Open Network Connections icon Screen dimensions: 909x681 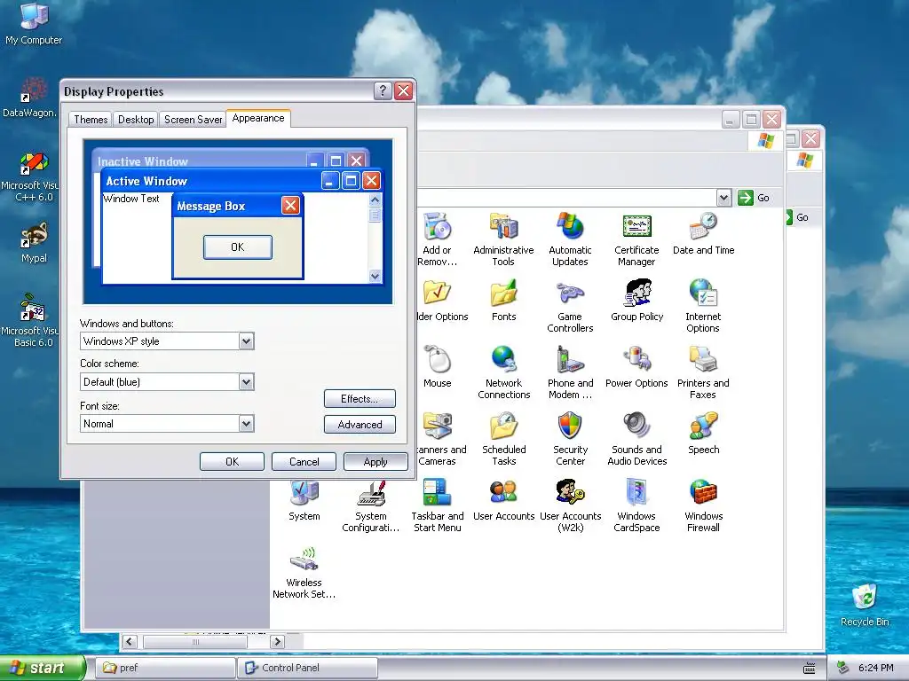503,359
